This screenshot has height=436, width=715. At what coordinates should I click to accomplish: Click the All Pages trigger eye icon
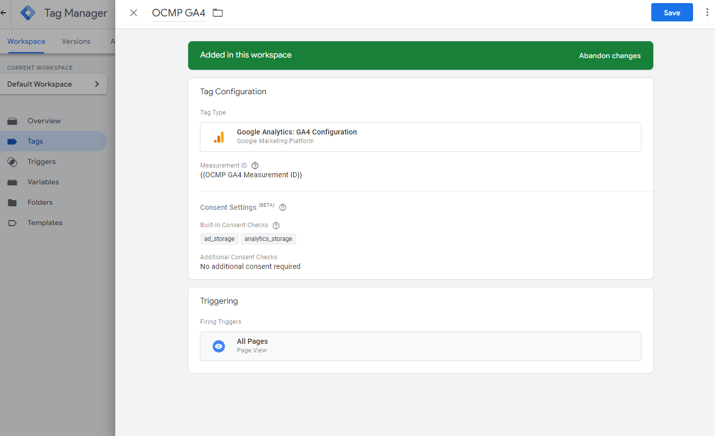point(219,346)
